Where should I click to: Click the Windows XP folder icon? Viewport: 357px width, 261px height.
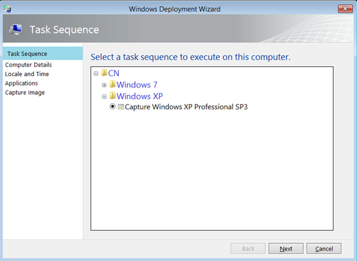click(x=112, y=96)
